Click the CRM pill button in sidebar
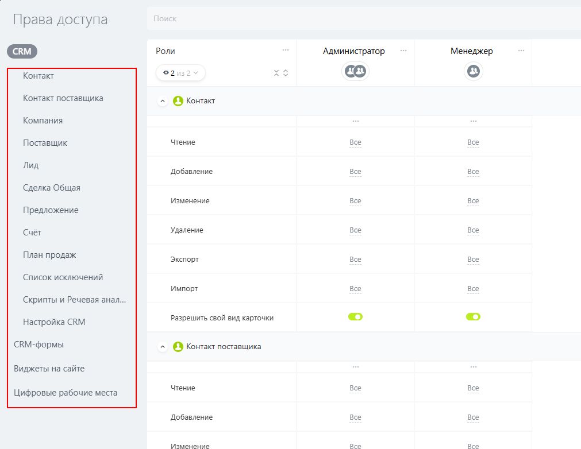 pyautogui.click(x=22, y=52)
